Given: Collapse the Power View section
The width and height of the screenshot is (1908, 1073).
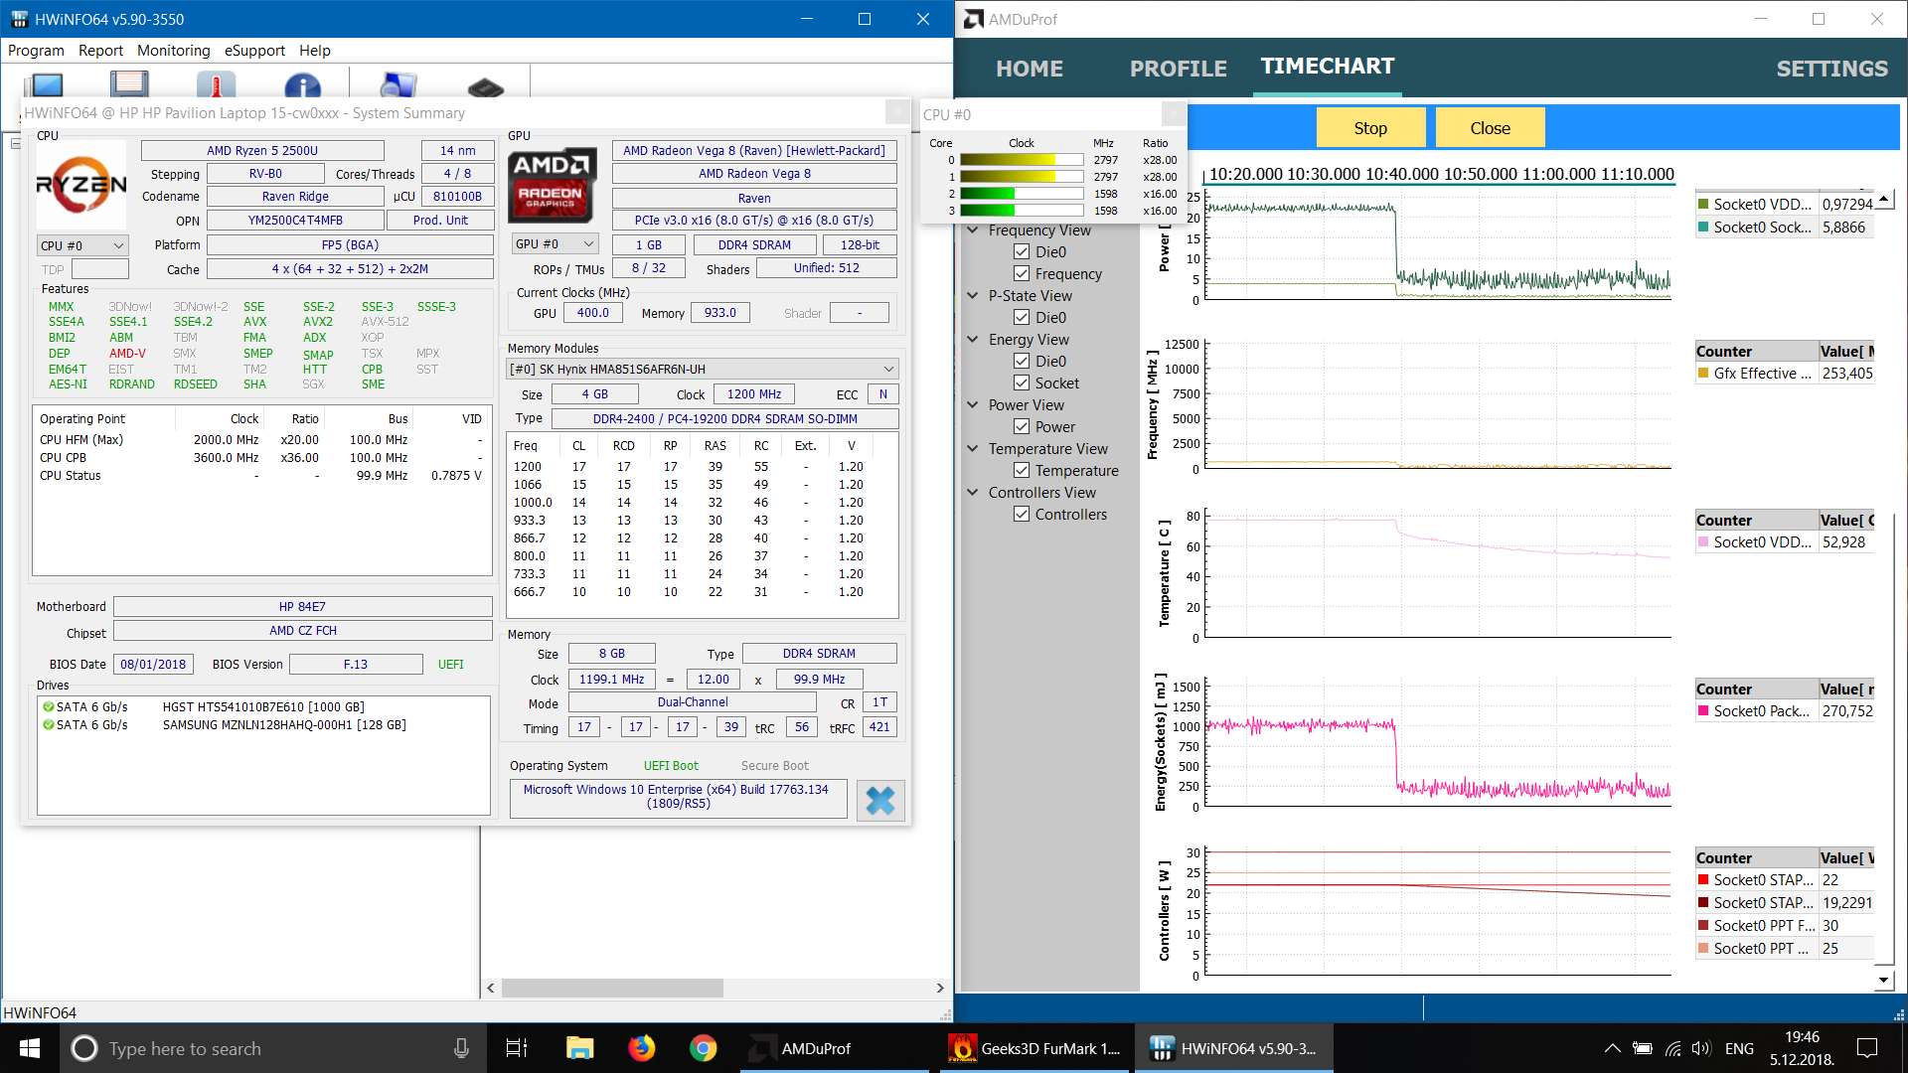Looking at the screenshot, I should click(x=973, y=405).
